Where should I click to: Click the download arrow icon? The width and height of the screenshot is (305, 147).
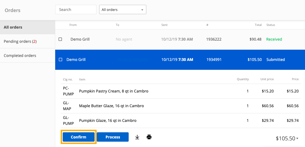click(137, 137)
